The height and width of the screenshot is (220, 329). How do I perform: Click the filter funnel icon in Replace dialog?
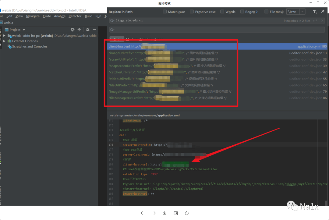[x=315, y=12]
